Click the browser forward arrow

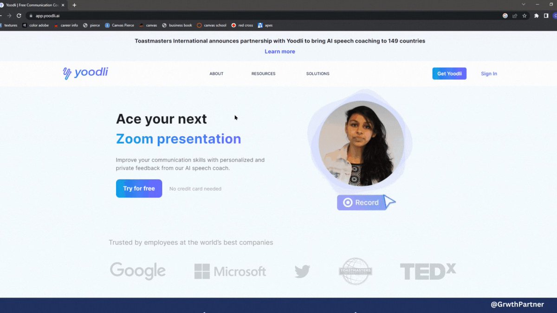point(9,15)
